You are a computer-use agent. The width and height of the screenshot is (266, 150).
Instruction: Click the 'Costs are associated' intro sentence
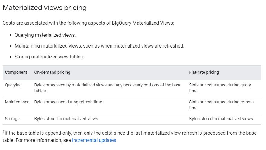coord(88,23)
